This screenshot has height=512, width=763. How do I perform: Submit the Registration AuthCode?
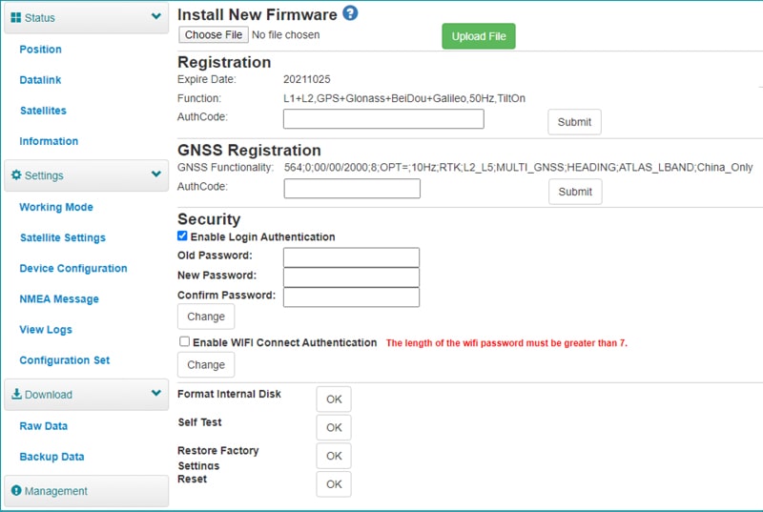click(x=574, y=122)
